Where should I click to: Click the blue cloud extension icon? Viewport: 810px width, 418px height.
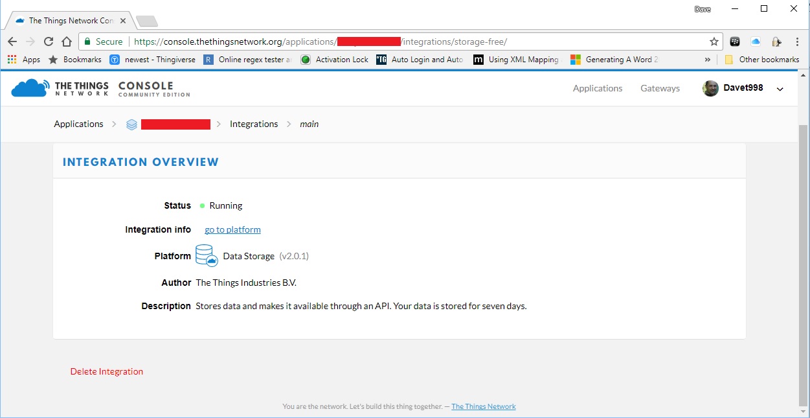tap(756, 41)
